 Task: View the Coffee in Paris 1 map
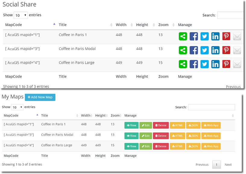(x=131, y=125)
